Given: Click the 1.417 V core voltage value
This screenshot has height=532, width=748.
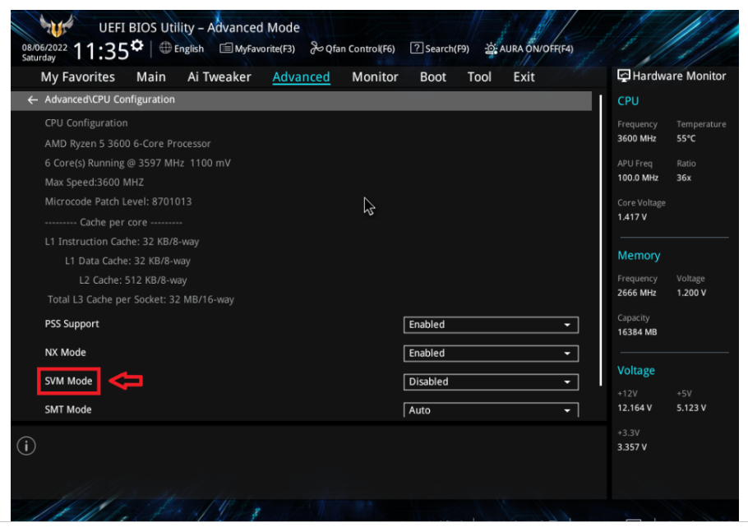Looking at the screenshot, I should (632, 217).
